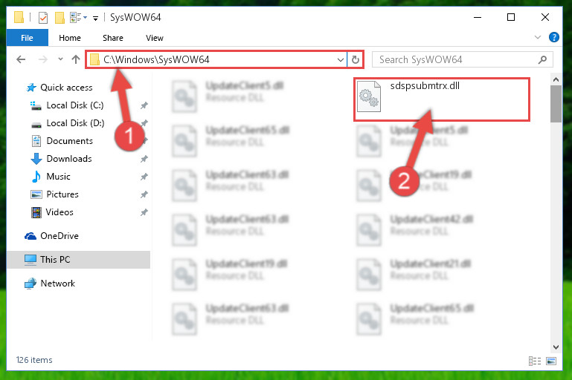Refresh the SysWOW64 folder view
572x380 pixels.
356,59
